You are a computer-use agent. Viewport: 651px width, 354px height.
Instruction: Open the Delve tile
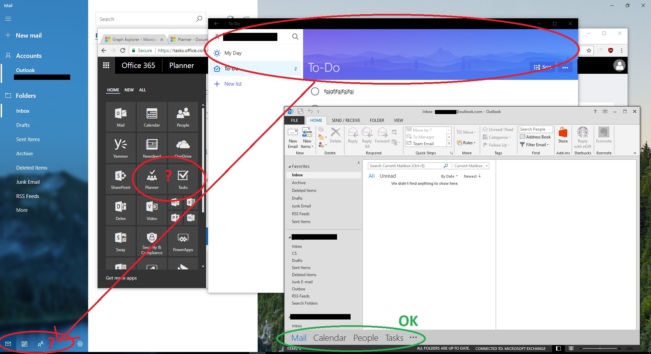point(121,210)
